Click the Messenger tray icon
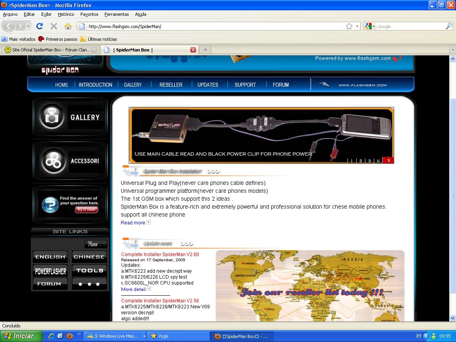This screenshot has width=456, height=342. 433,336
